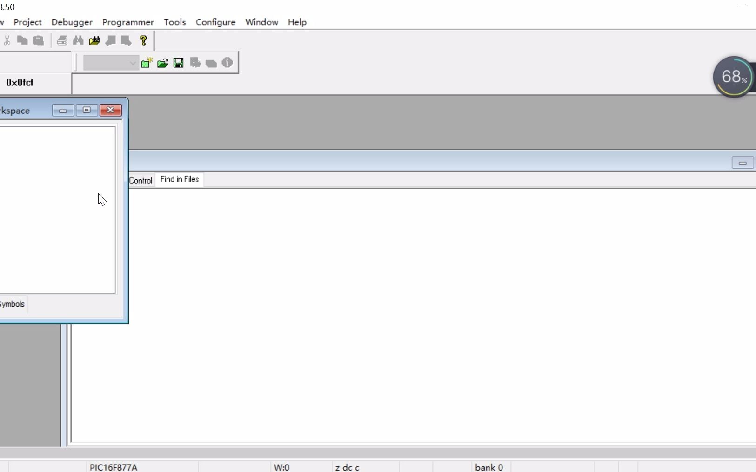The width and height of the screenshot is (756, 472).
Task: Click the Open Project folder icon
Action: coord(163,63)
